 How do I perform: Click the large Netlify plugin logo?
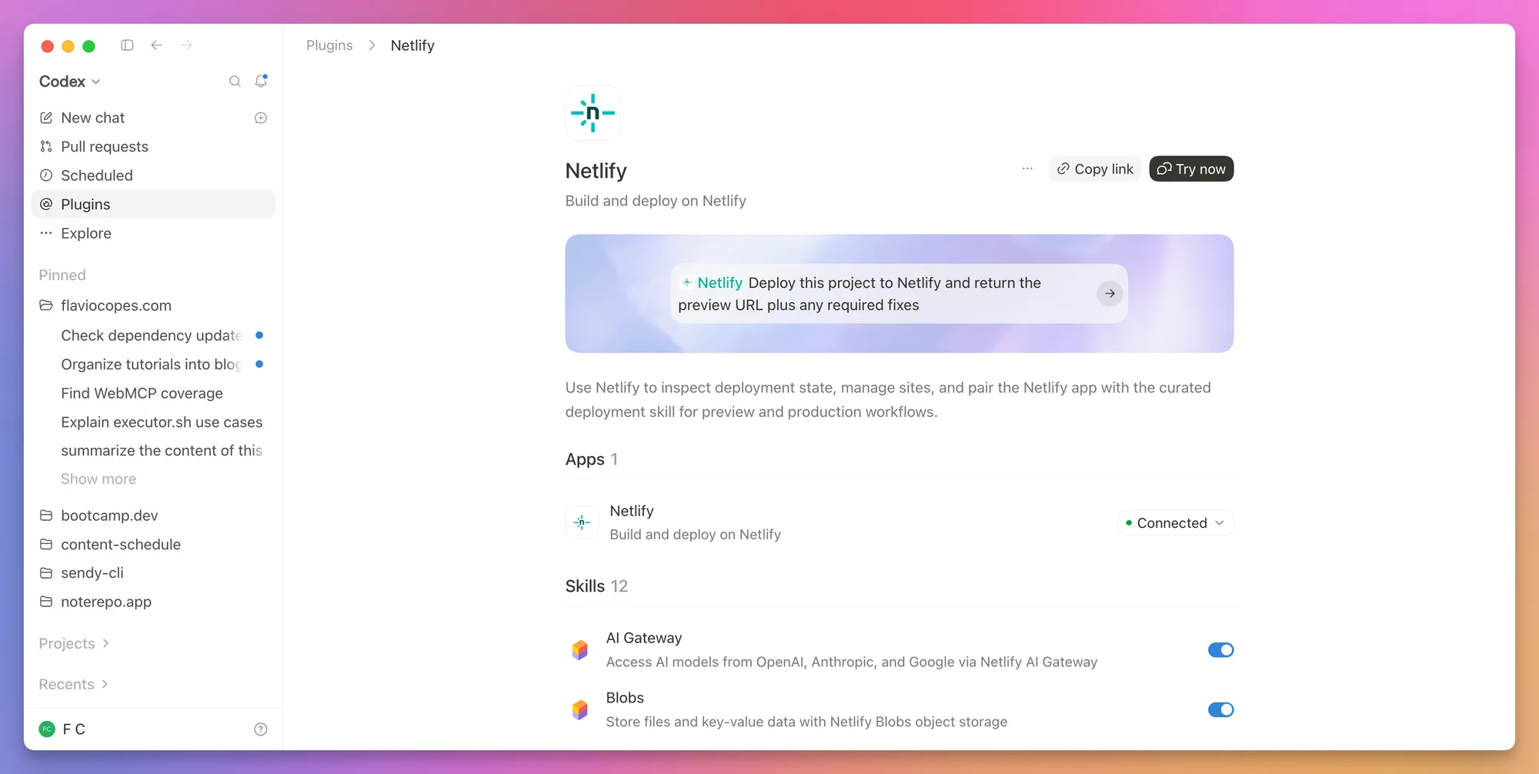point(593,113)
